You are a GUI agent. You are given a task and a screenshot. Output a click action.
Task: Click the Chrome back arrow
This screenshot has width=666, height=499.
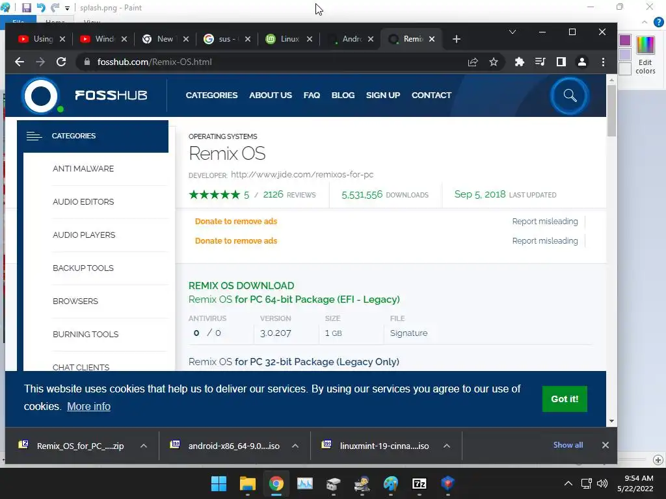coord(20,62)
